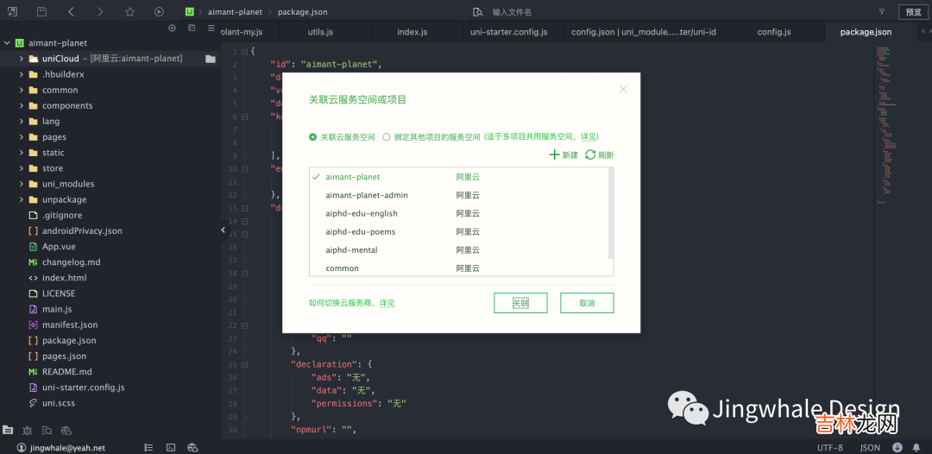Viewport: 932px width, 454px height.
Task: Click the 取消 button
Action: click(x=587, y=303)
